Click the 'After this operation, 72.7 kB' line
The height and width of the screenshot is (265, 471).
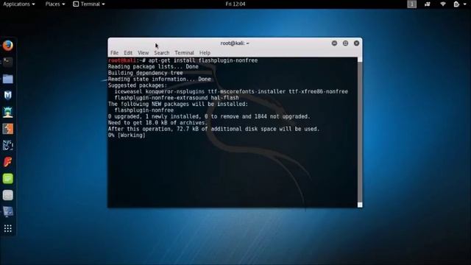pyautogui.click(x=214, y=129)
